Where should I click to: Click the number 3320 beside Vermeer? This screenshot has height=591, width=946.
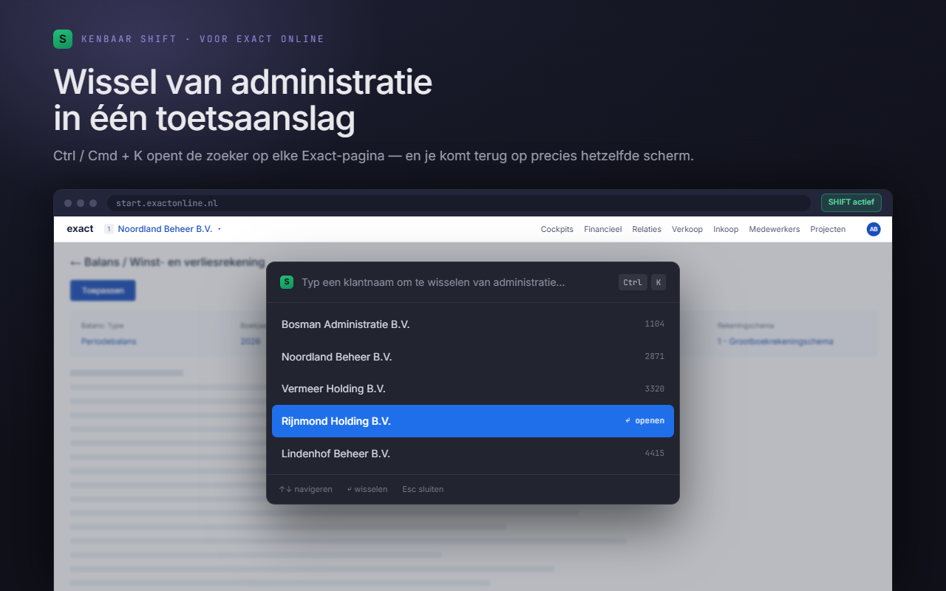tap(655, 389)
